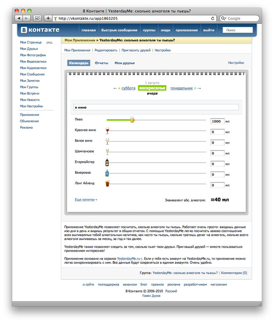Expand the 'Еще напитки' drinks list
Screen dimensions: 274x323
coord(86,200)
